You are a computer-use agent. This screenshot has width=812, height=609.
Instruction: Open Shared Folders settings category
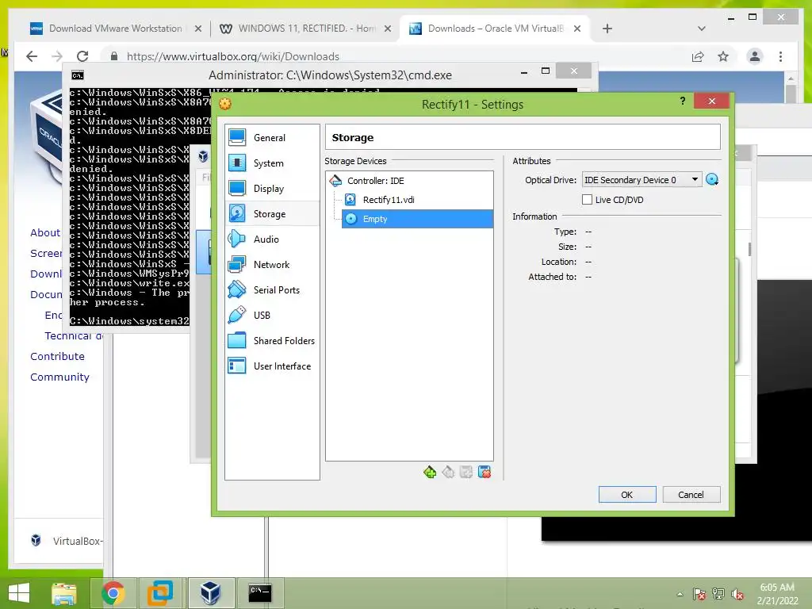[x=272, y=341]
